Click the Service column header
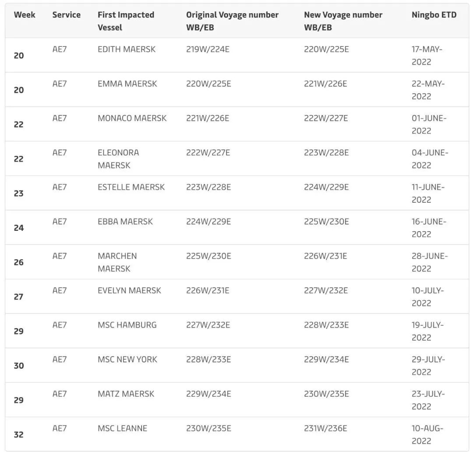473x468 pixels. point(66,15)
